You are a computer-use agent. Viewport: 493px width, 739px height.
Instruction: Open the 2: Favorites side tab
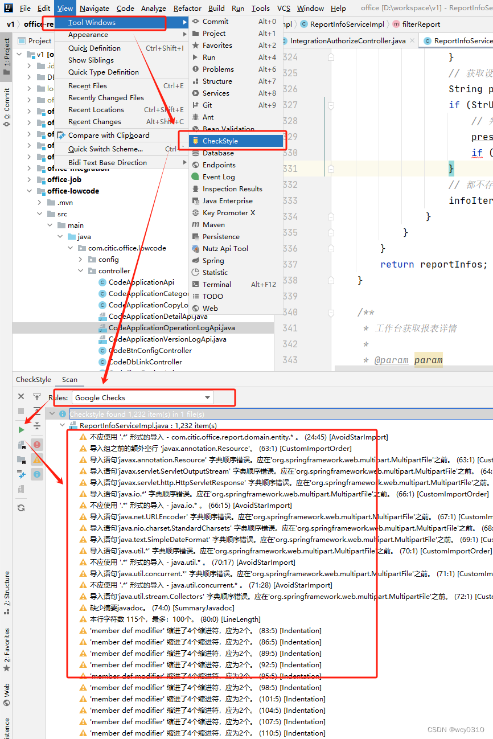(x=7, y=650)
